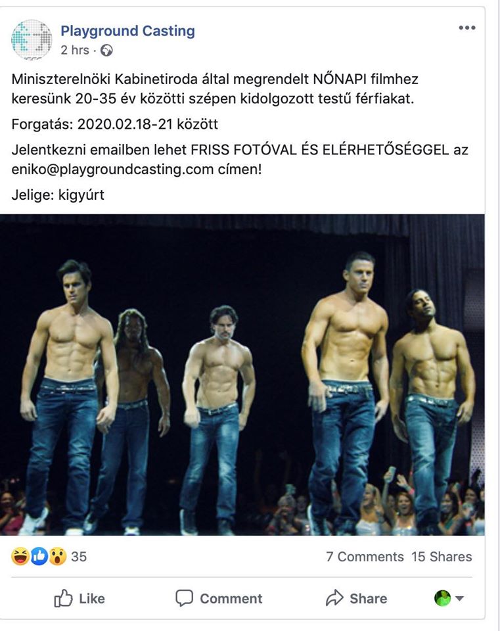Select the green profile avatar selector
Image resolution: width=500 pixels, height=631 pixels.
[442, 598]
